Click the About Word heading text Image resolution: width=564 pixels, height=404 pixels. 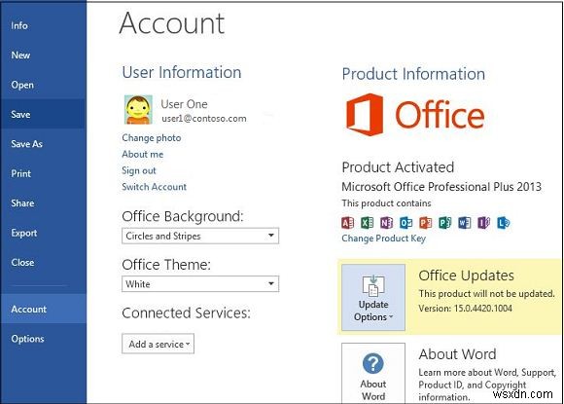coord(458,354)
